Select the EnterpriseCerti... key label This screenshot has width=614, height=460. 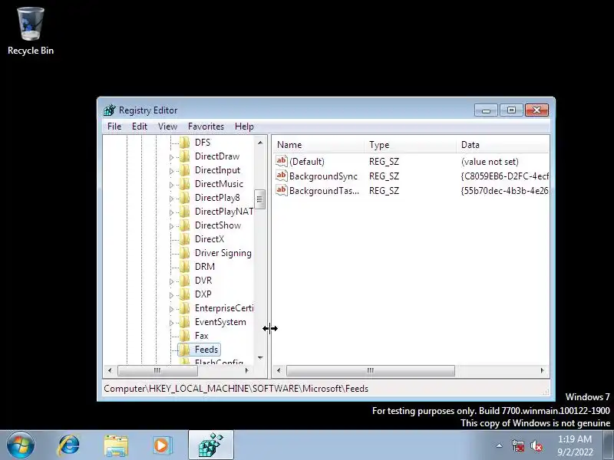[x=224, y=308]
